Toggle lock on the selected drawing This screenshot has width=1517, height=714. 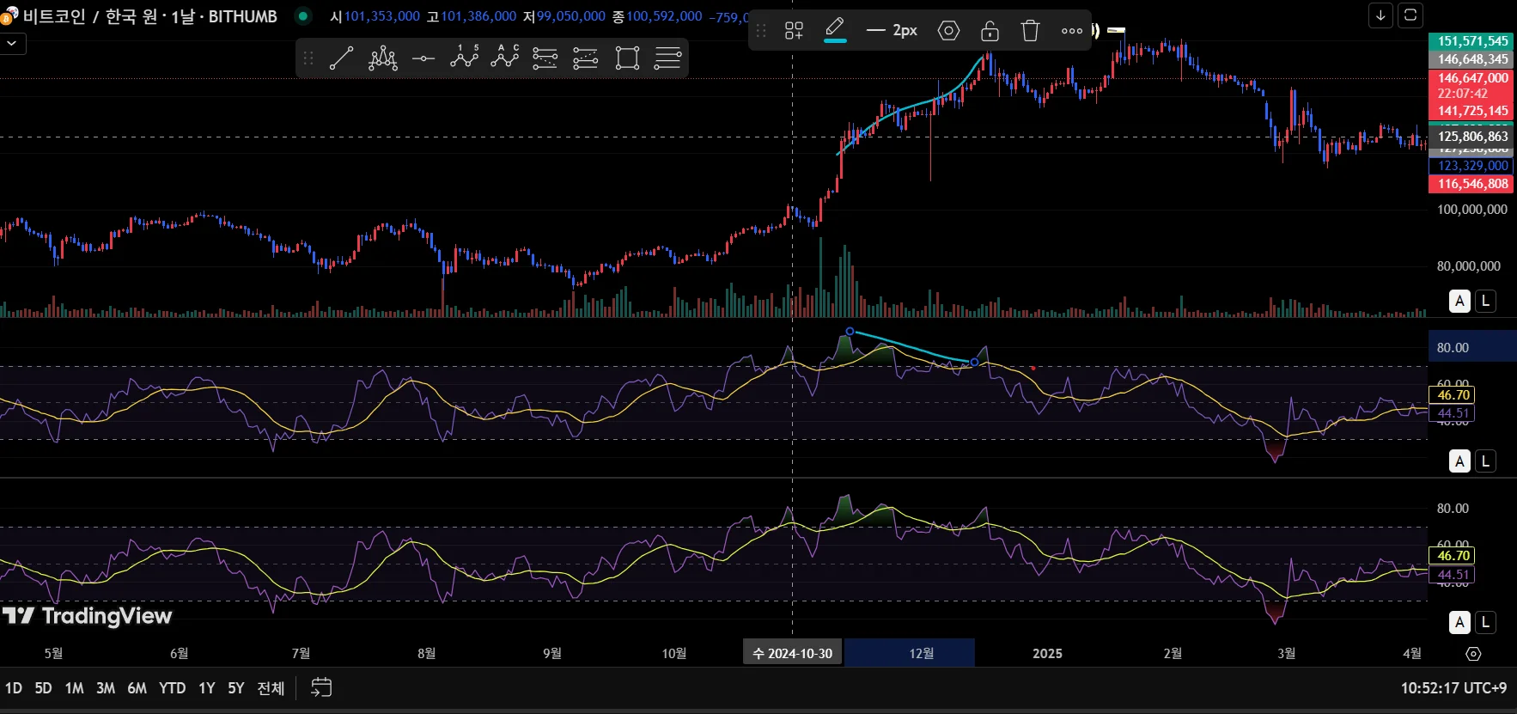[x=990, y=31]
